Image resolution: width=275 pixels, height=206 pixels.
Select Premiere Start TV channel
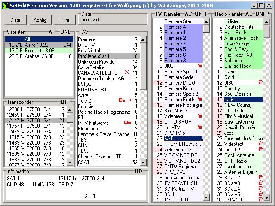(x=178, y=21)
